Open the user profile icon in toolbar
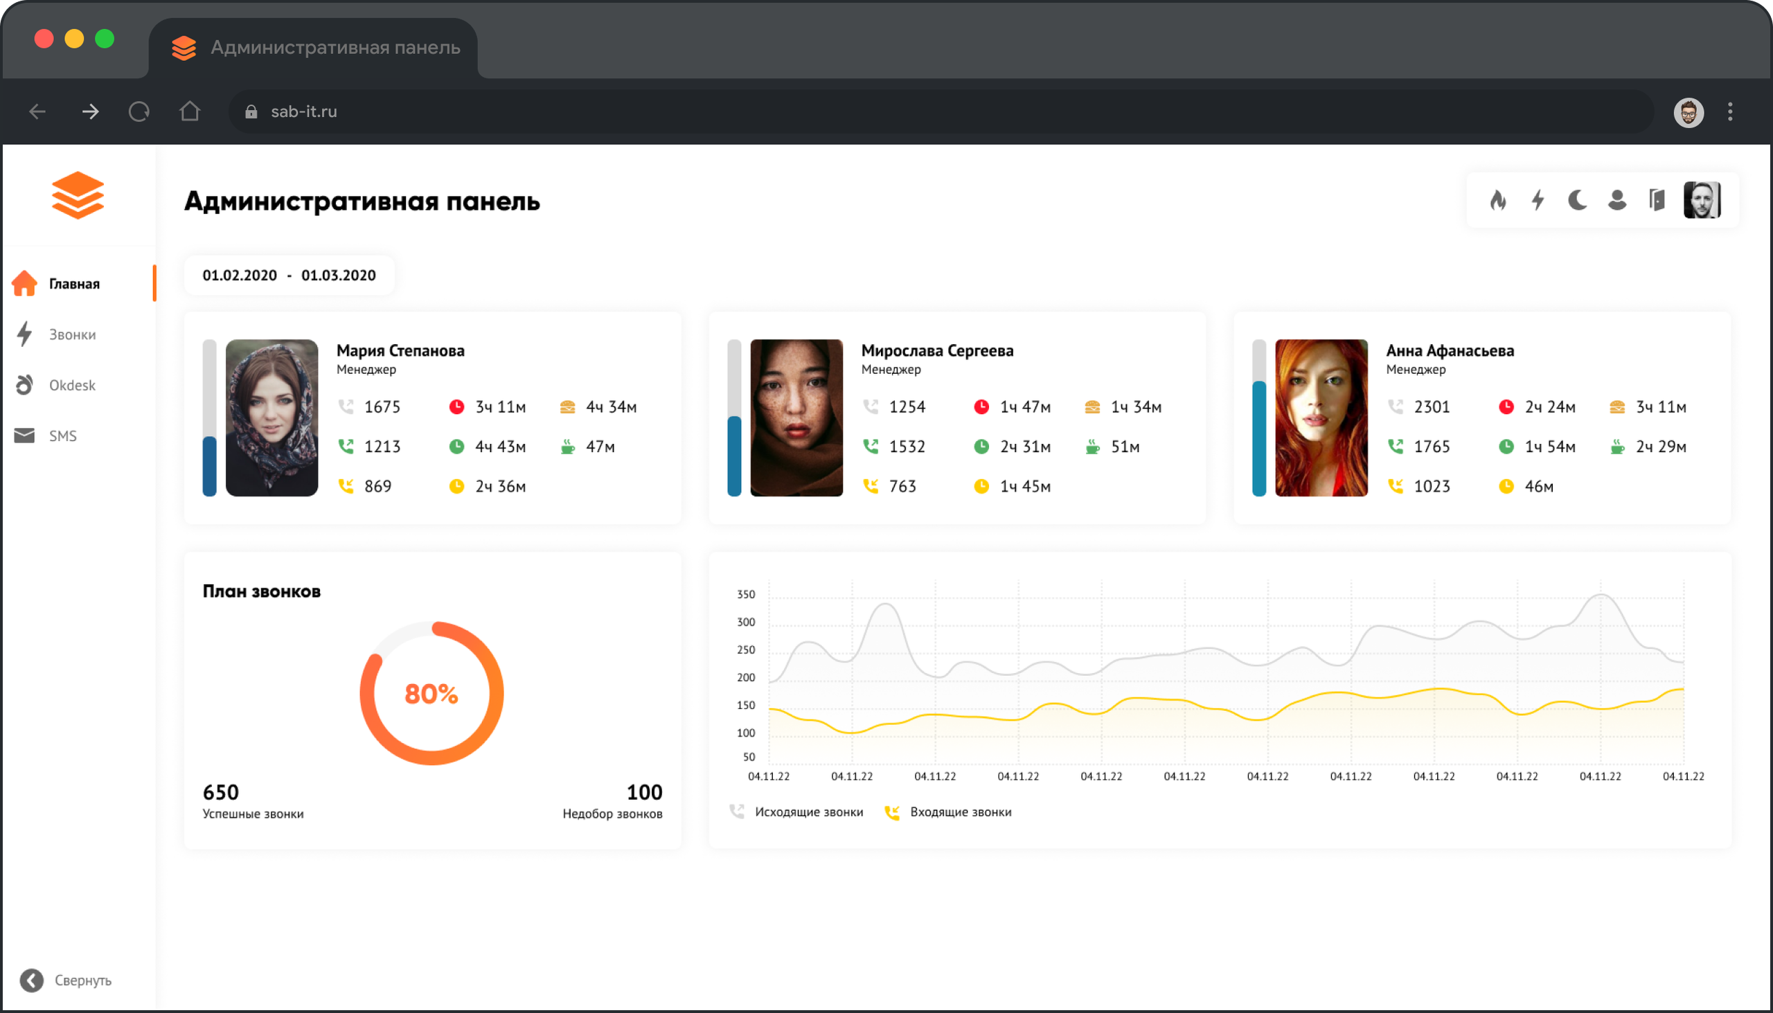This screenshot has height=1013, width=1773. 1617,200
